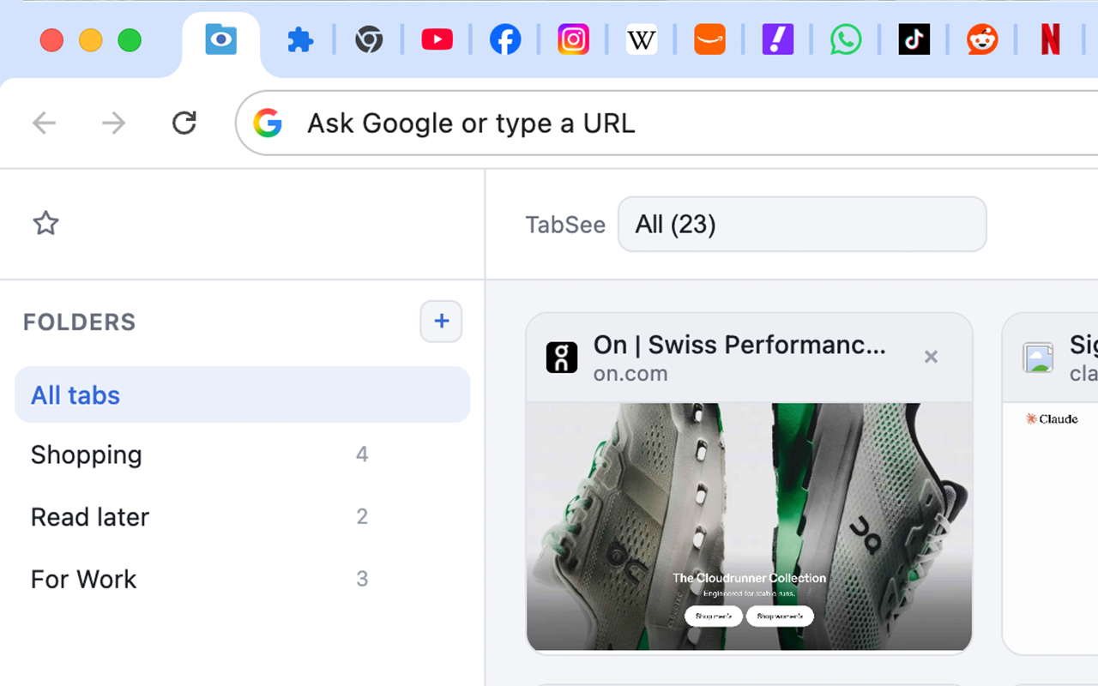Select the Netflix tab
The width and height of the screenshot is (1098, 686).
pos(1051,39)
